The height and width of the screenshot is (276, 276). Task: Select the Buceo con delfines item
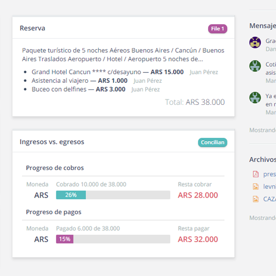pyautogui.click(x=78, y=89)
